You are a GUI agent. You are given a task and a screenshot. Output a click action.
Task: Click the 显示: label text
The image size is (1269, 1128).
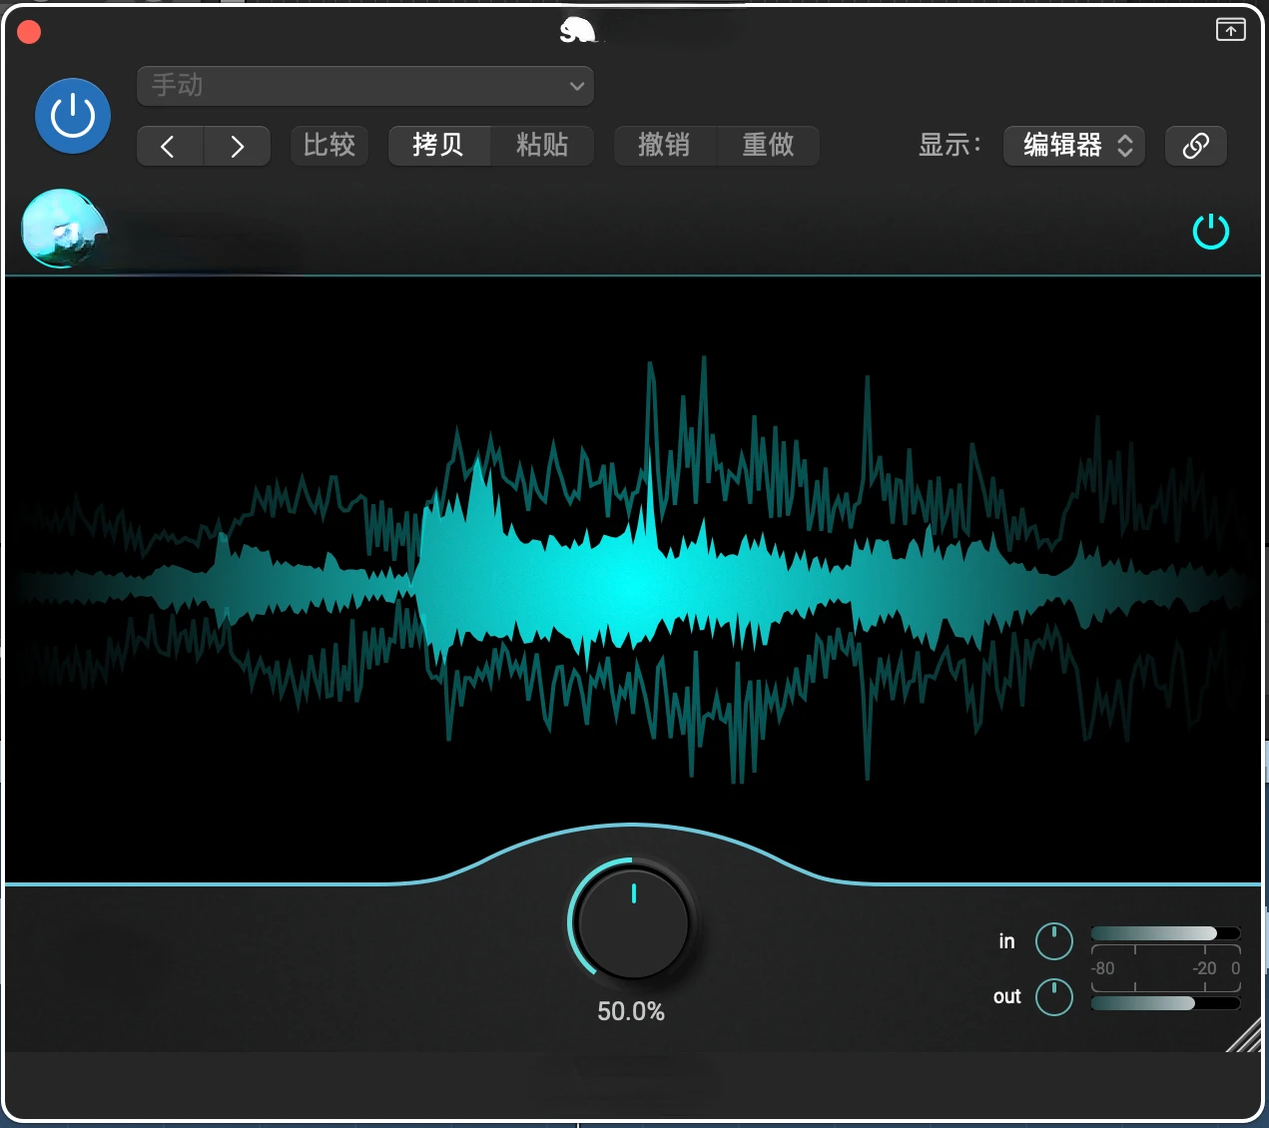(950, 146)
